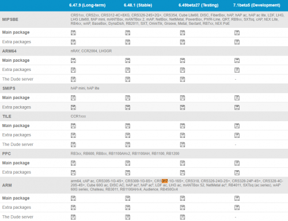Image resolution: width=288 pixels, height=221 pixels.
Task: Download TILE Dude server 6.47.9 Long-term
Action: (73, 144)
